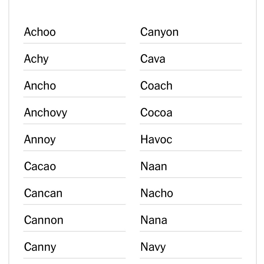Click the Cava entry
The image size is (264, 264).
click(x=152, y=59)
